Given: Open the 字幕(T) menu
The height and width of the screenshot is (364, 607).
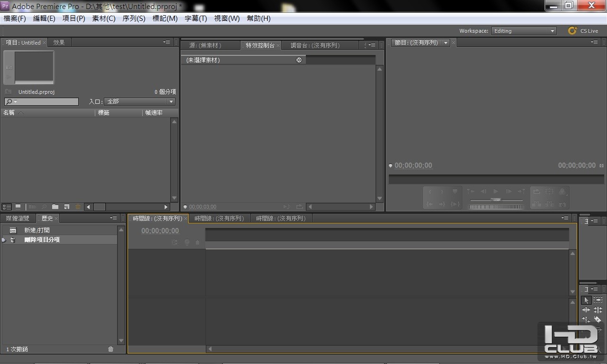Looking at the screenshot, I should (196, 18).
